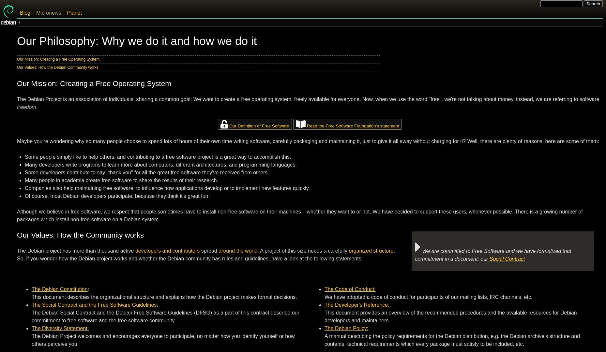This screenshot has height=352, width=606.
Task: Click bullet 'Many people in academia create free software'
Action: click(121, 180)
